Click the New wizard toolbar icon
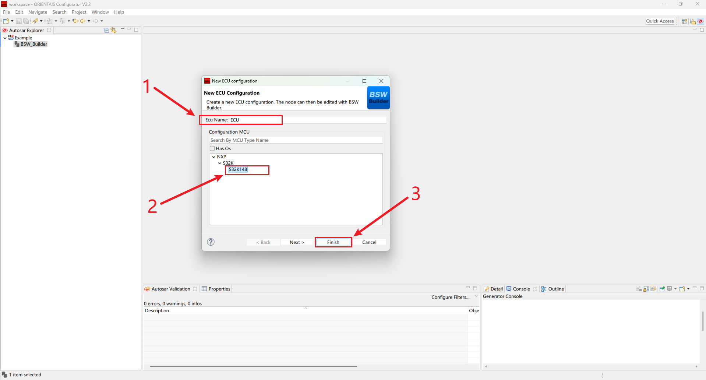 (x=6, y=21)
